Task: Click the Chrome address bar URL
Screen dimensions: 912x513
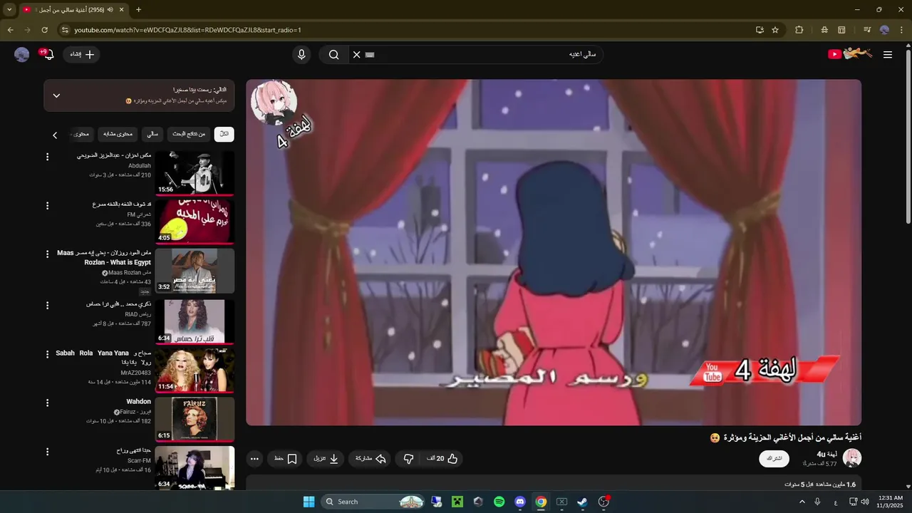Action: (188, 30)
